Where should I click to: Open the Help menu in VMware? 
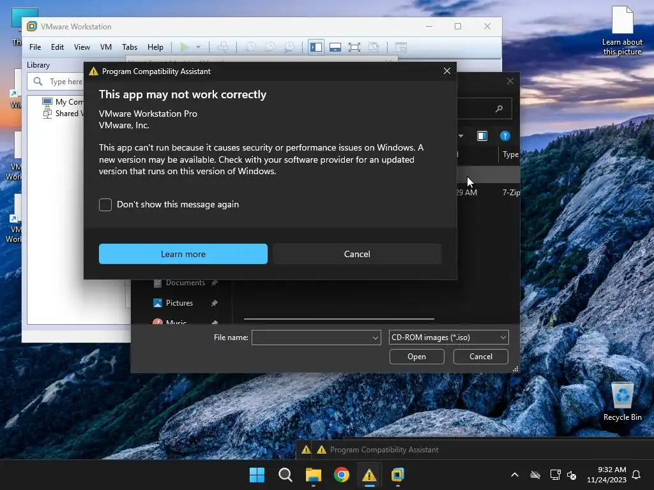pyautogui.click(x=155, y=47)
